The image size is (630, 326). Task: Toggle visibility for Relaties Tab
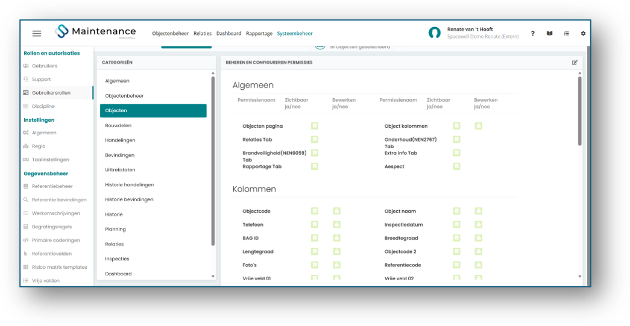point(315,139)
